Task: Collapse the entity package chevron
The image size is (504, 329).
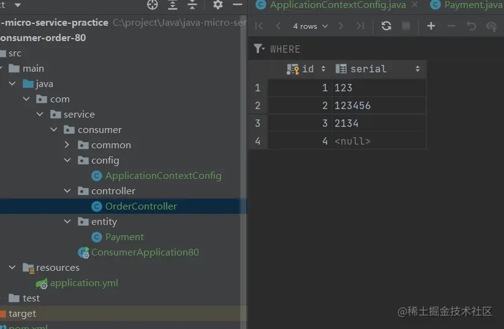Action: click(x=67, y=221)
